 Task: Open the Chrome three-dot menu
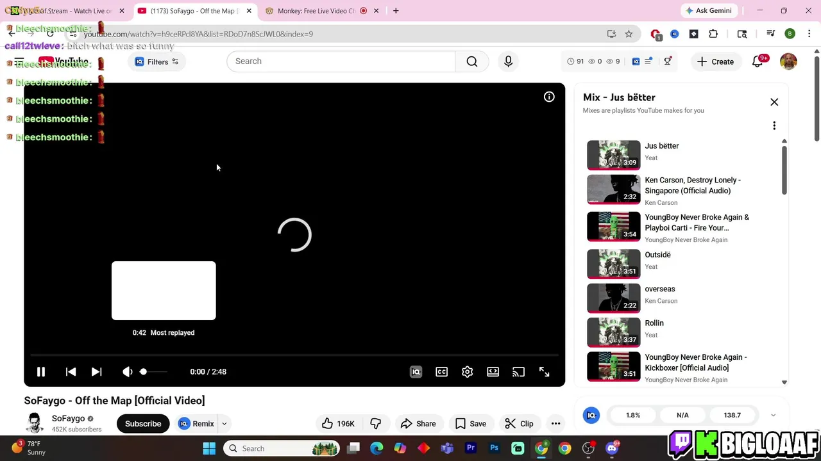pyautogui.click(x=809, y=34)
